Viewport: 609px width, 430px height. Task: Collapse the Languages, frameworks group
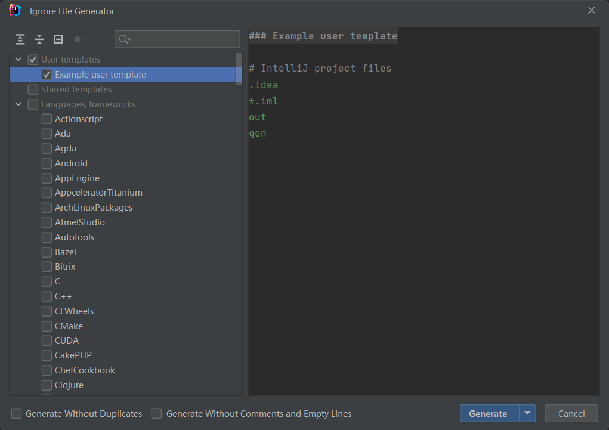click(x=18, y=104)
